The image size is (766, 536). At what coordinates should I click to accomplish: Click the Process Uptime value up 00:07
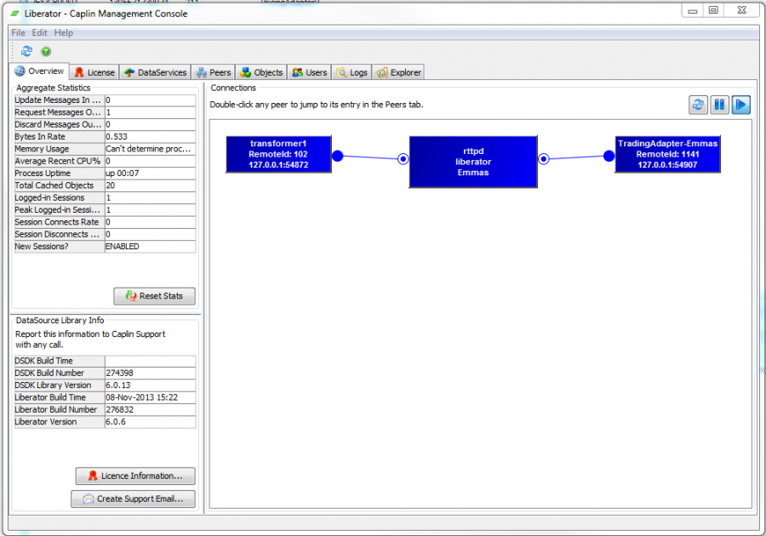point(150,174)
